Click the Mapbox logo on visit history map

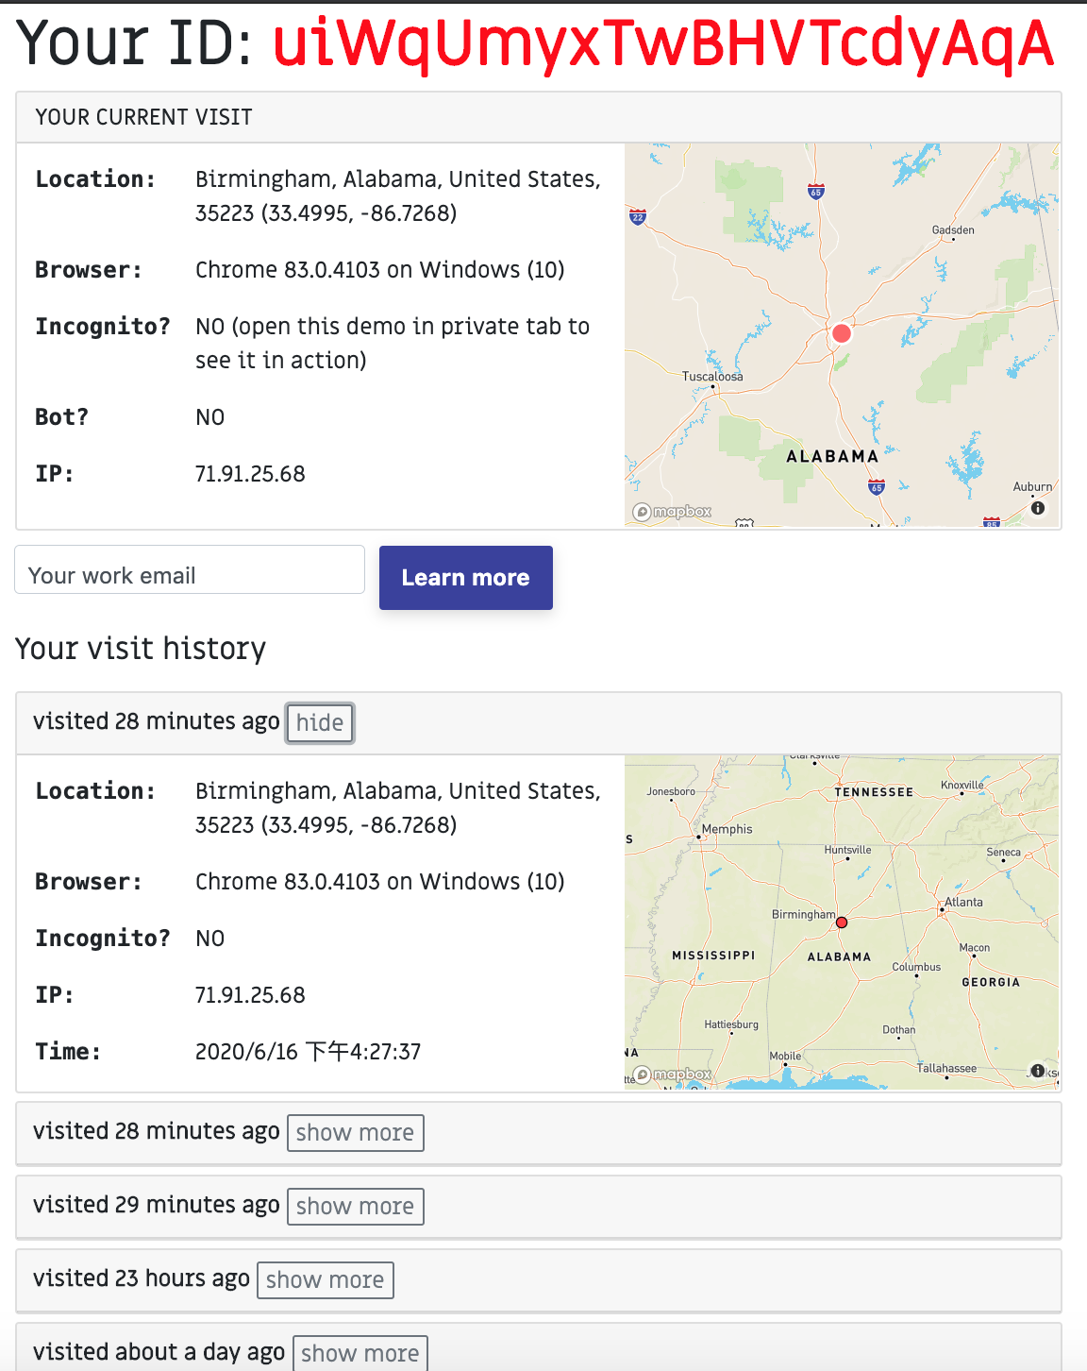(x=672, y=1075)
